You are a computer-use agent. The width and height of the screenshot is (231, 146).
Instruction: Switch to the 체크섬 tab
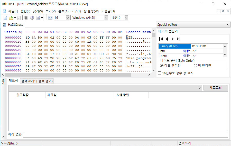pos(13,81)
